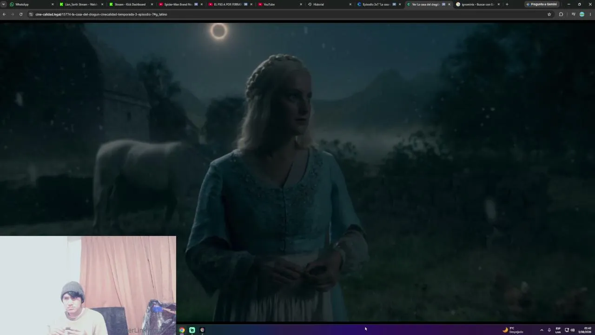
Task: Close the Kick Dashboard tab
Action: coord(152,4)
